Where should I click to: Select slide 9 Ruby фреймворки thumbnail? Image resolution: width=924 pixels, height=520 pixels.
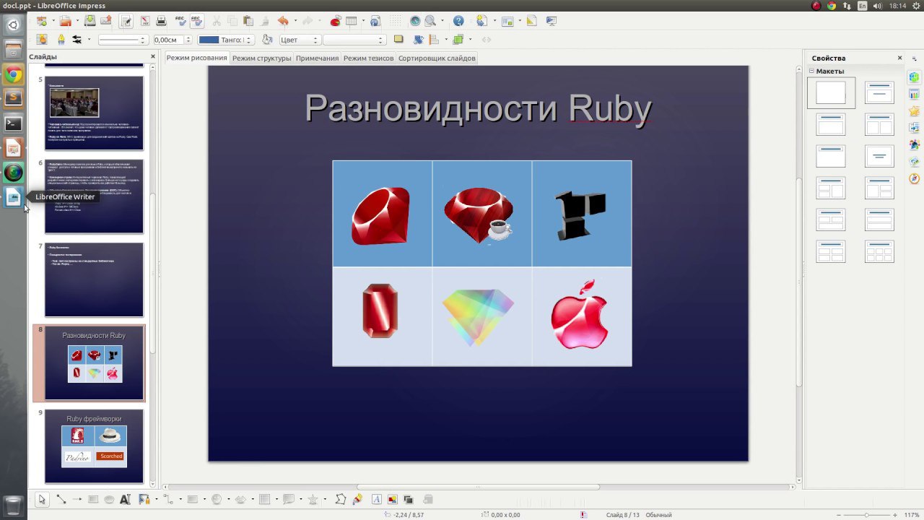point(94,446)
